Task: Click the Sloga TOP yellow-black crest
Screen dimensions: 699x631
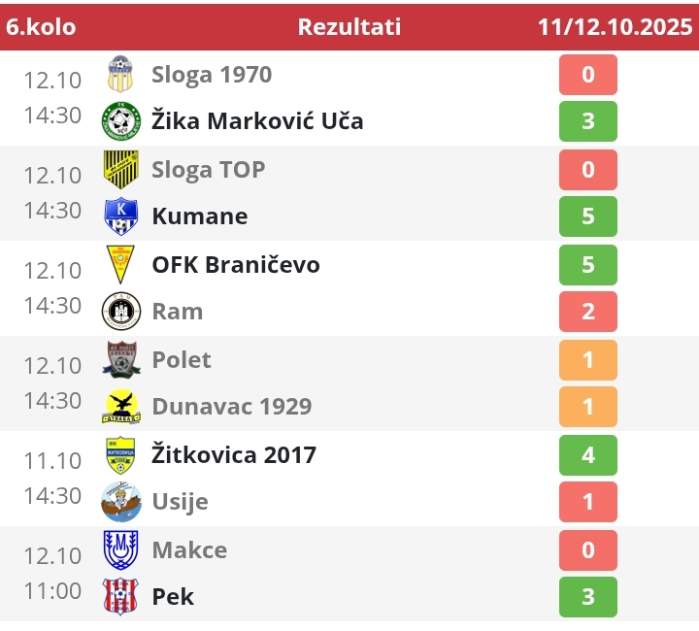Action: point(121,169)
